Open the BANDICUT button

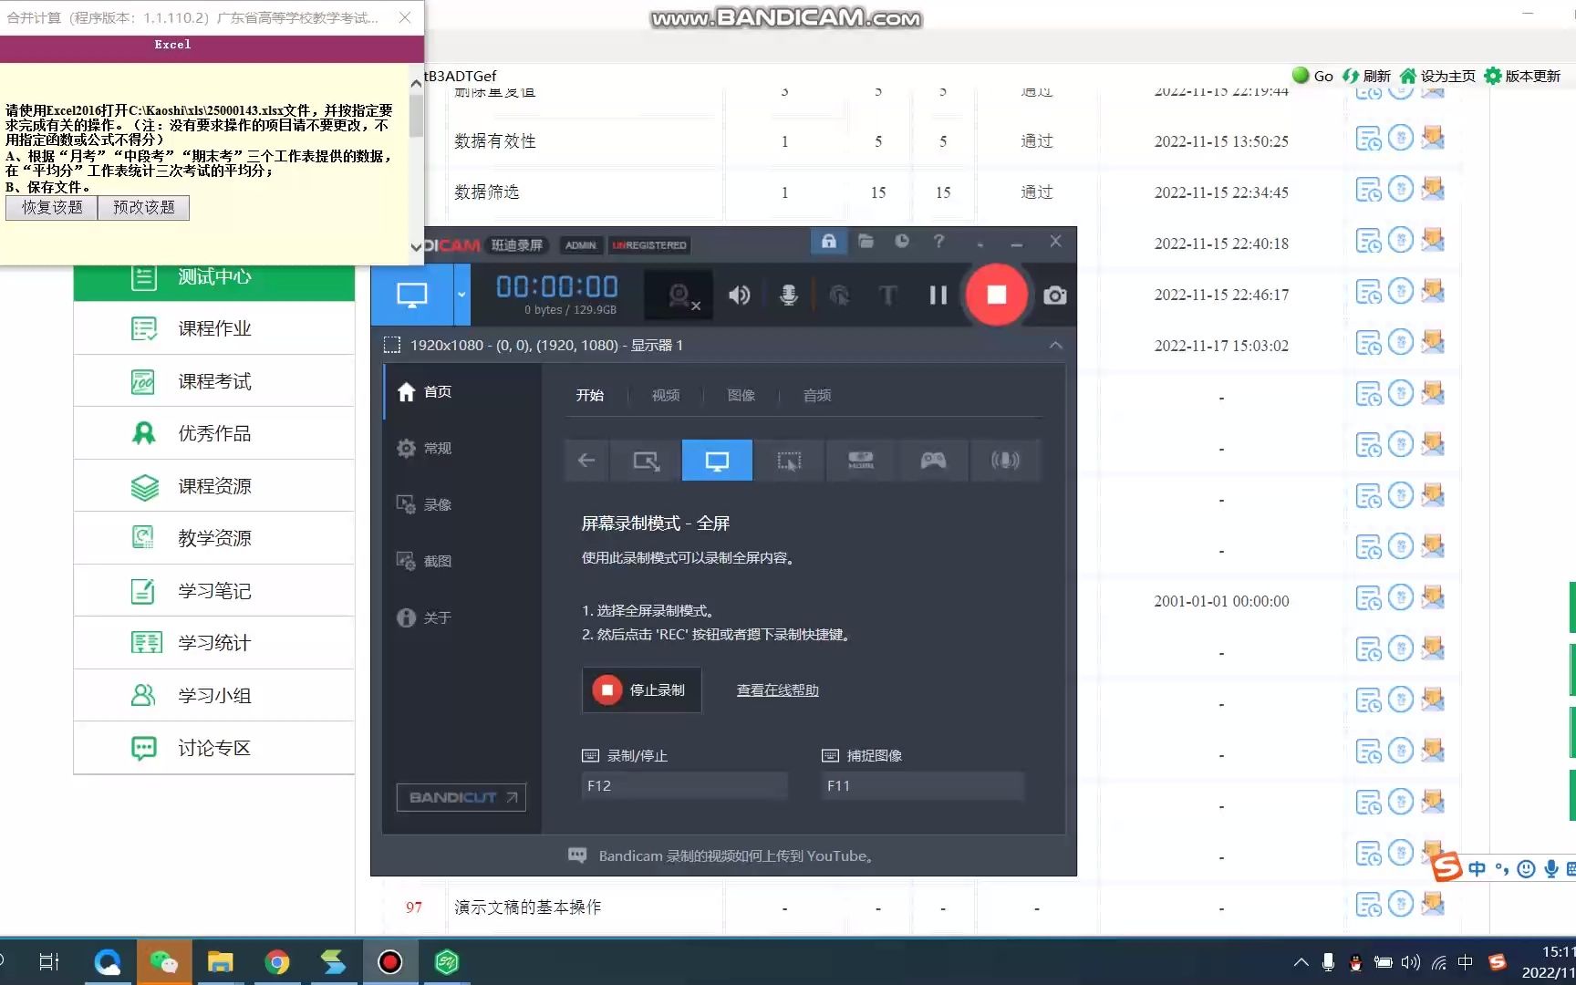click(x=461, y=797)
